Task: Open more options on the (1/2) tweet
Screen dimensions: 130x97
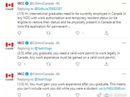Action: 124,74
